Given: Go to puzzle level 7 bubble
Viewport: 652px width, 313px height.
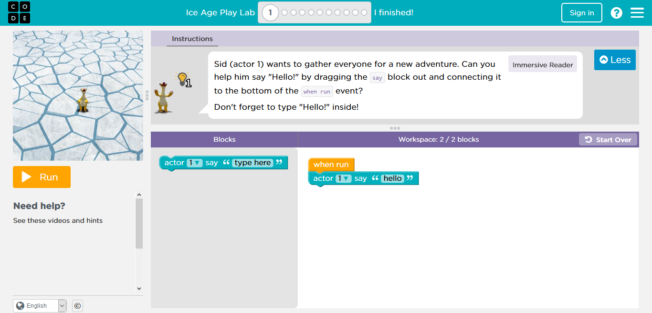Looking at the screenshot, I should point(329,12).
